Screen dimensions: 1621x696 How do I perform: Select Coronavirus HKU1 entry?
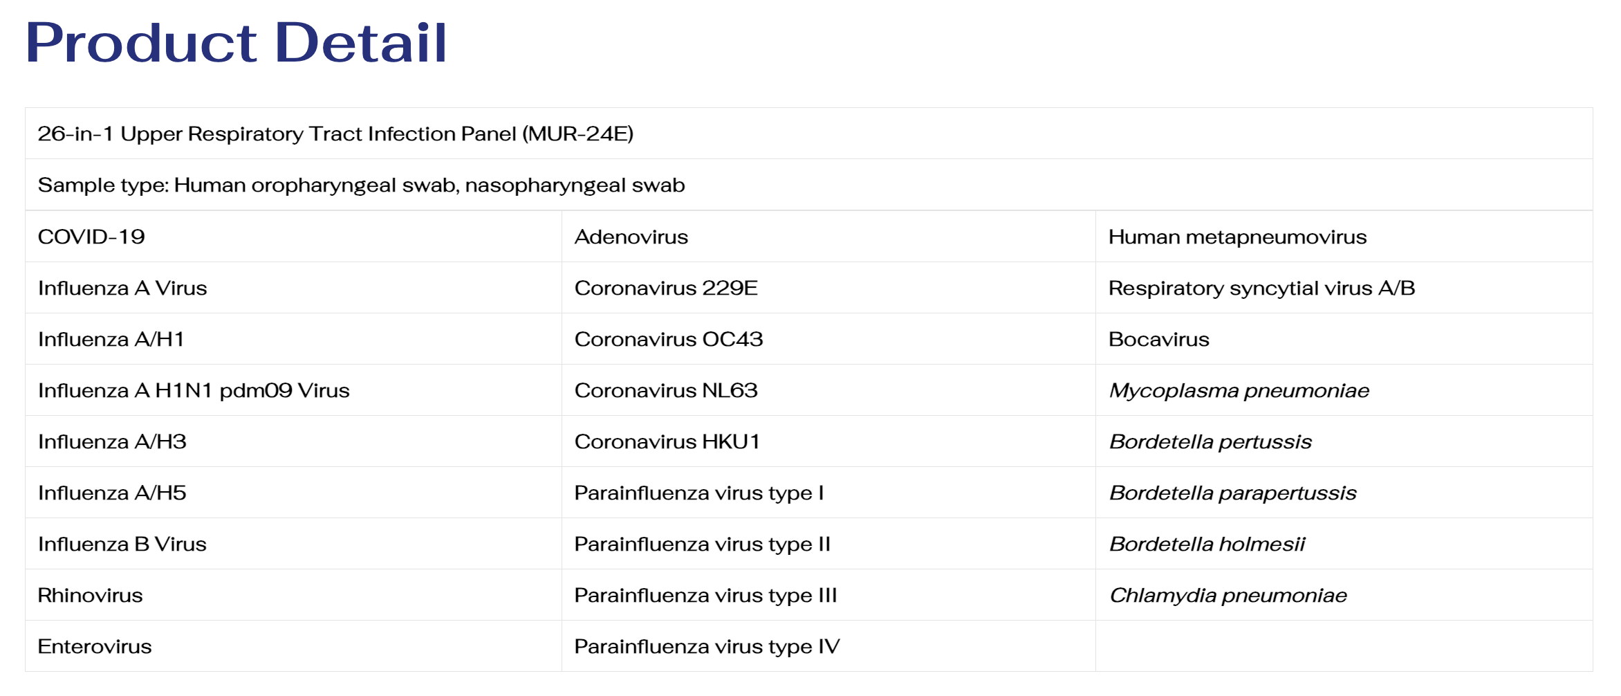point(828,441)
